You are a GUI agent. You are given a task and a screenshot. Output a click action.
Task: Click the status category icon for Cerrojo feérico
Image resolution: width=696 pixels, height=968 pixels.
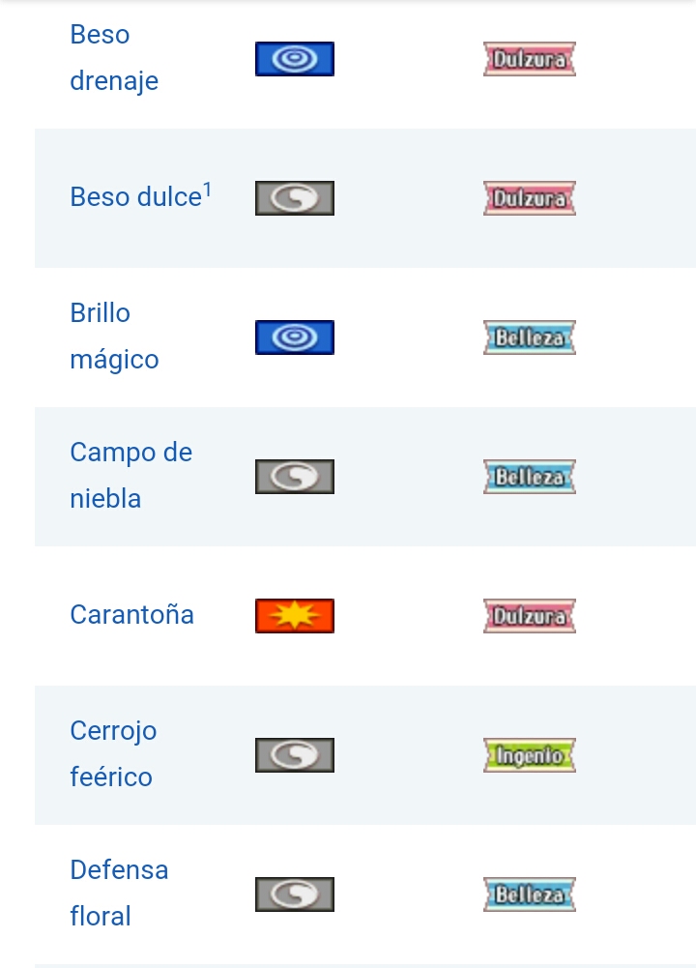(x=295, y=755)
